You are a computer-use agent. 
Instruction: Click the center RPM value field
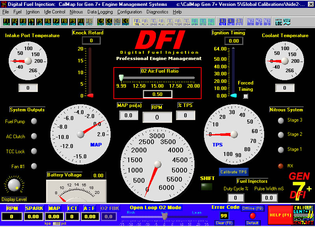tap(157, 117)
